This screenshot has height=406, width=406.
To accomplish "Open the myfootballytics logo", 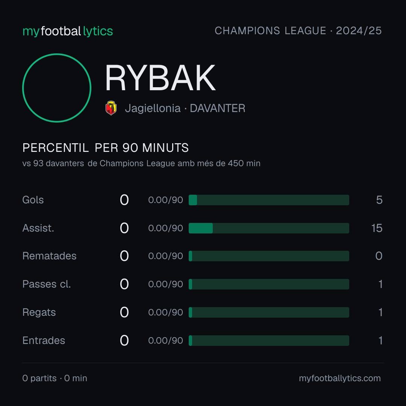I will [68, 31].
